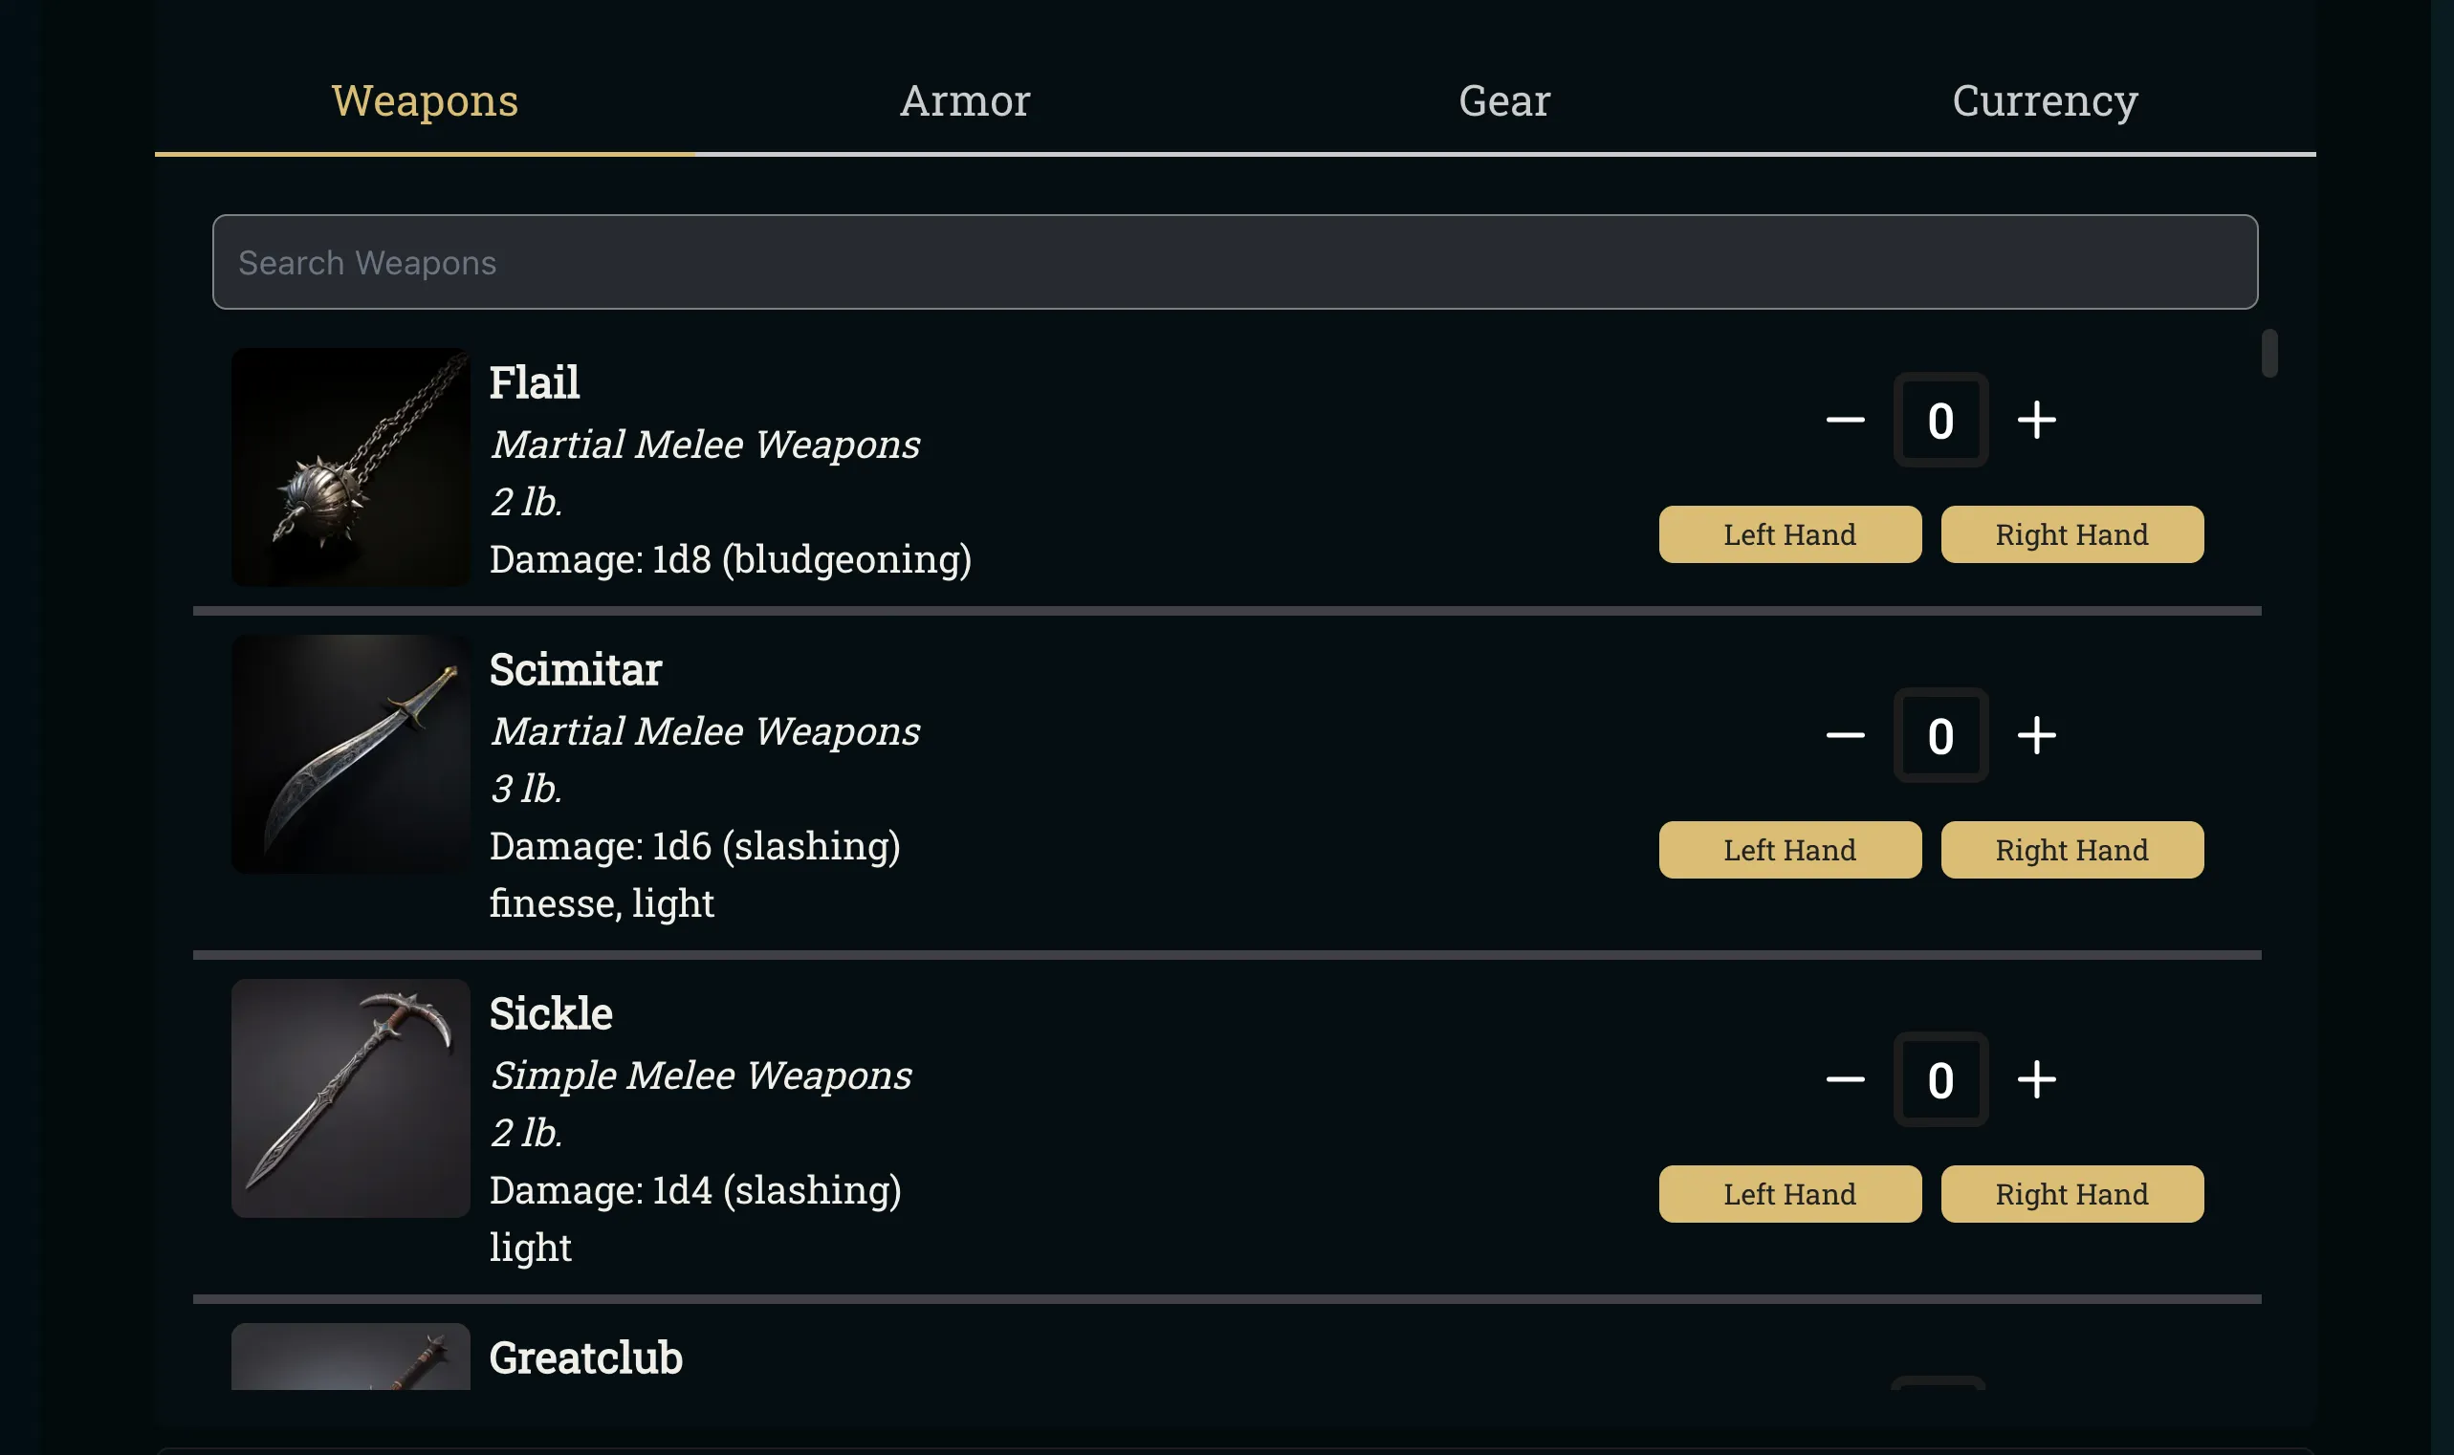Decrease the Flail quantity with minus icon

pos(1845,420)
